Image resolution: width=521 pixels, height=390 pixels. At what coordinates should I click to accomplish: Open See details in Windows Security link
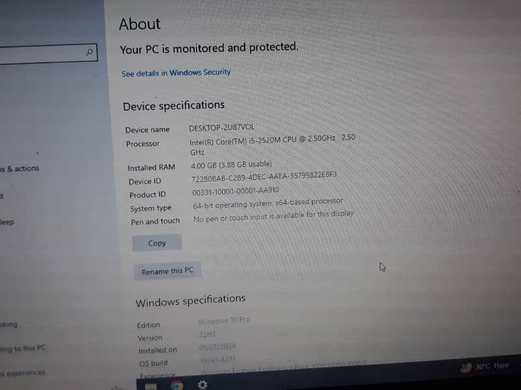176,73
